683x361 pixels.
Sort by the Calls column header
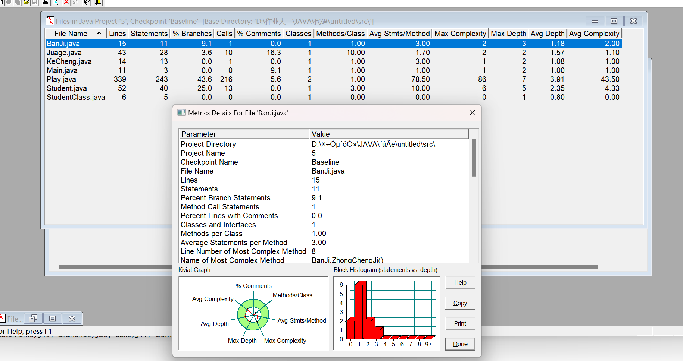point(224,34)
